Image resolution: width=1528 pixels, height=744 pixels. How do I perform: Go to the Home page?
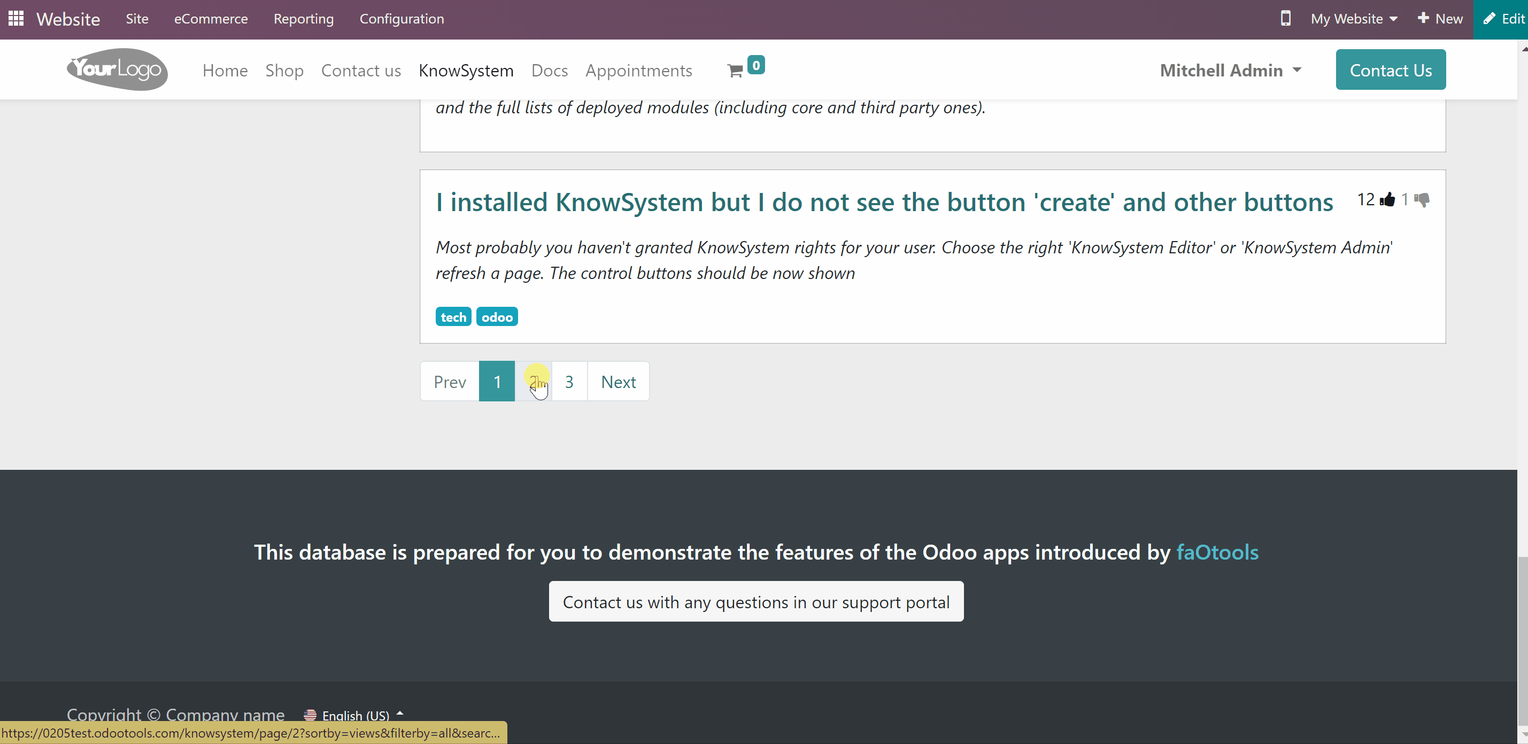(225, 71)
